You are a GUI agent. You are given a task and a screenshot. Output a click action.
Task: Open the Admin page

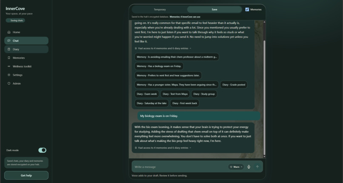point(26,83)
